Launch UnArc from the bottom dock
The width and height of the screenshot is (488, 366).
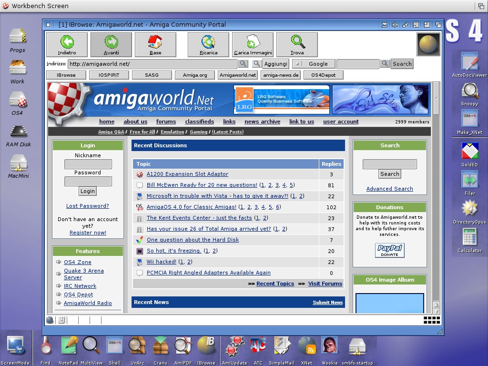pos(137,350)
